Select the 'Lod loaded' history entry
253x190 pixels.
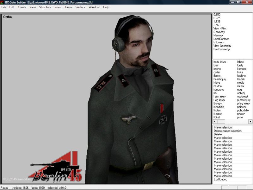pos(220,179)
